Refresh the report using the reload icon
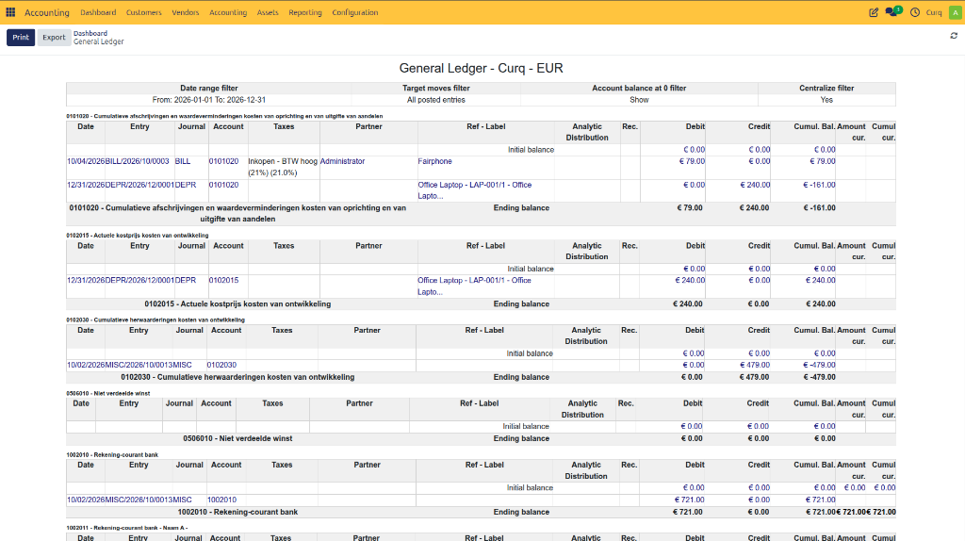This screenshot has height=541, width=965. tap(954, 36)
